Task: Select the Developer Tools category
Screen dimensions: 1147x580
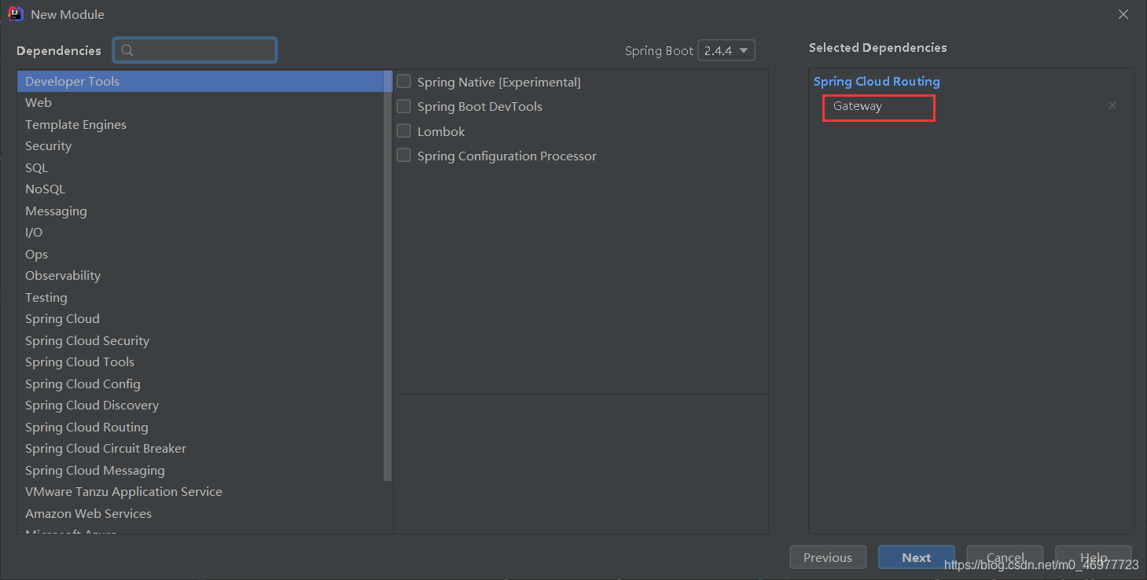Action: click(x=200, y=81)
